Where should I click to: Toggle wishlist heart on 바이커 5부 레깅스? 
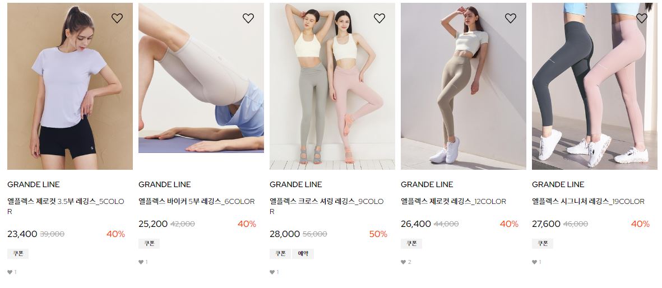[x=248, y=18]
